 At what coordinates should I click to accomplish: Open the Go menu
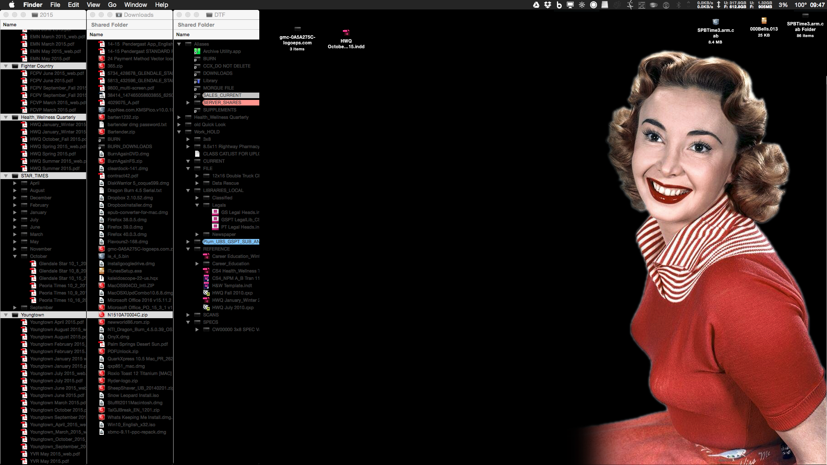tap(112, 5)
